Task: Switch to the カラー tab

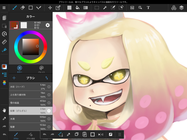Action: [x=20, y=69]
